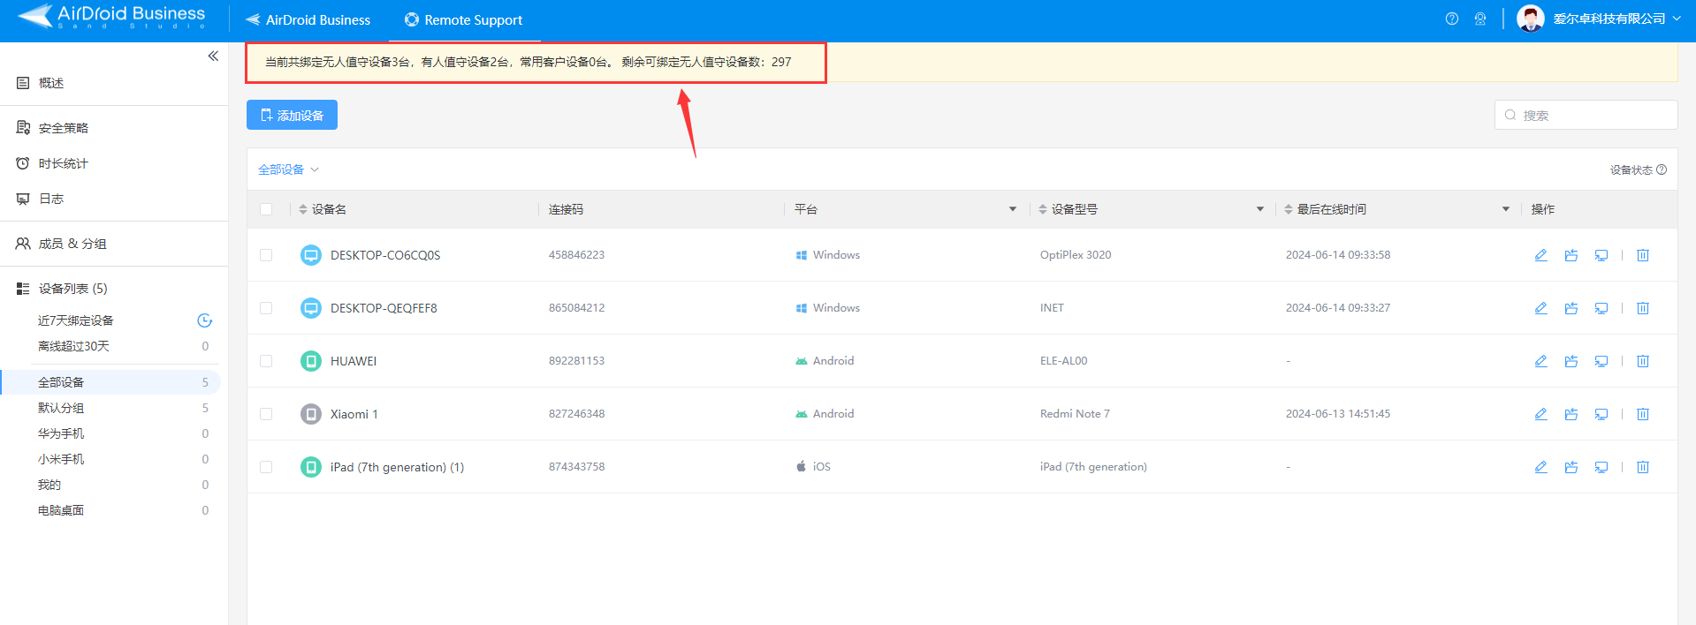Start remote control of DESKTOP-QEQFEF8
The height and width of the screenshot is (625, 1696).
click(x=1601, y=308)
